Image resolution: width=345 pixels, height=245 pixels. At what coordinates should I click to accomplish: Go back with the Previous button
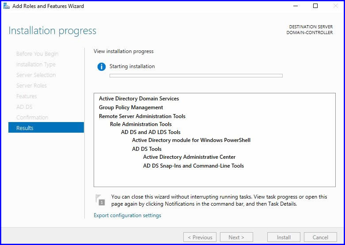click(200, 237)
